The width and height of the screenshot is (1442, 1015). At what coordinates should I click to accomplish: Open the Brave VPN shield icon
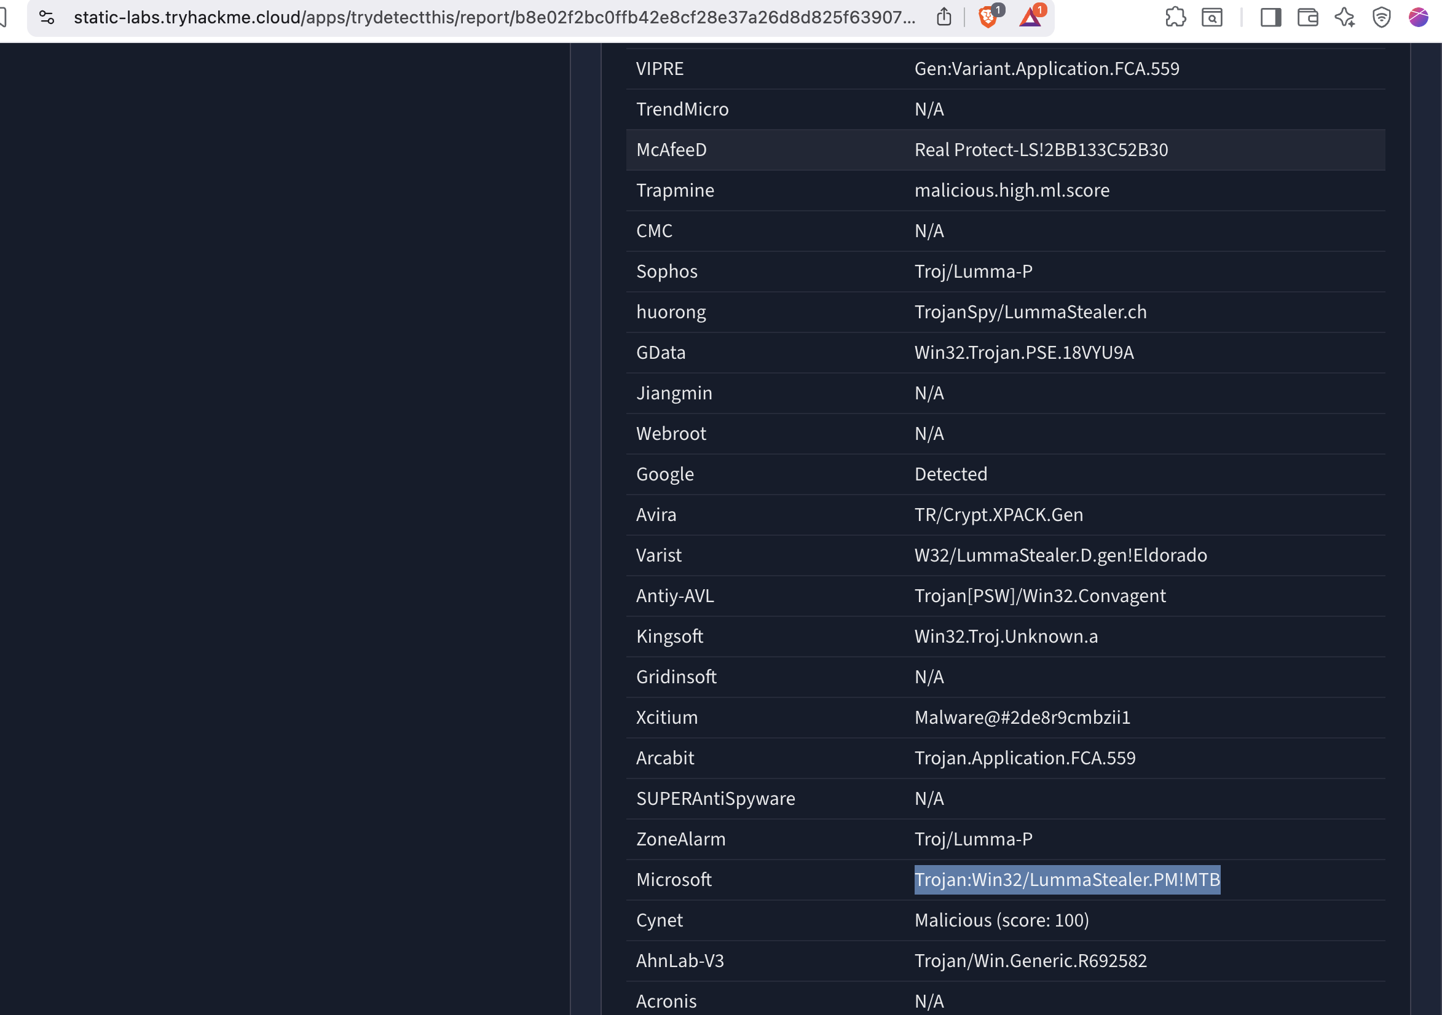tap(1381, 17)
